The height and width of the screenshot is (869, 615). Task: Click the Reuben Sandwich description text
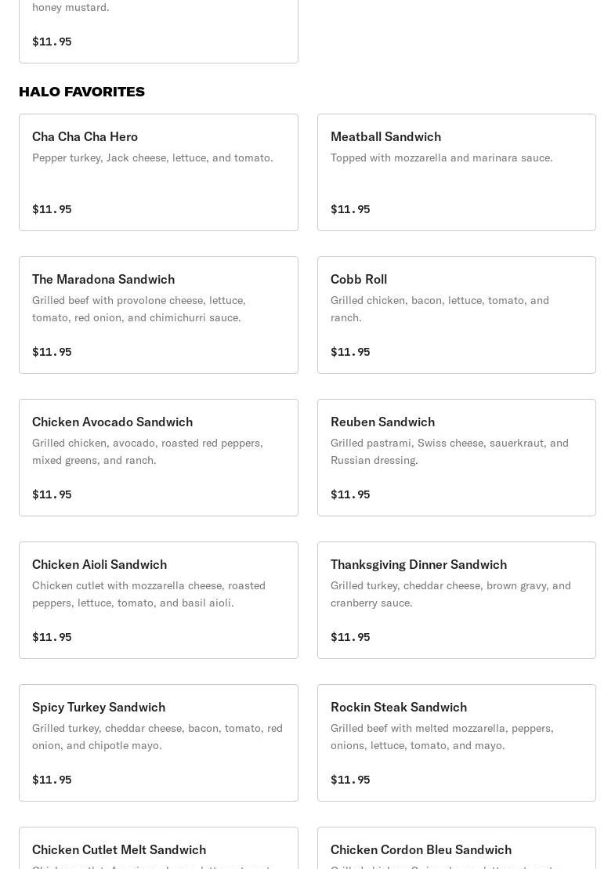450,451
